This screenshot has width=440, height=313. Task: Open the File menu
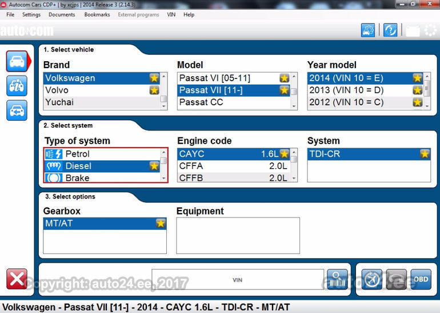10,15
